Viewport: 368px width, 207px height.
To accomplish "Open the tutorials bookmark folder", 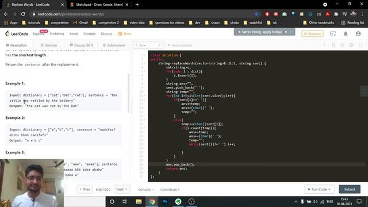I will point(31,22).
